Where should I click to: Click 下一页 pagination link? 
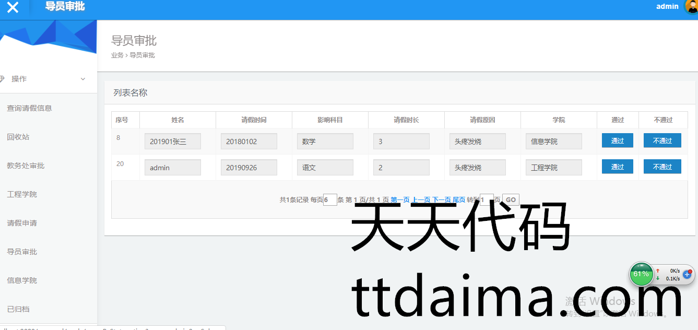pos(441,199)
